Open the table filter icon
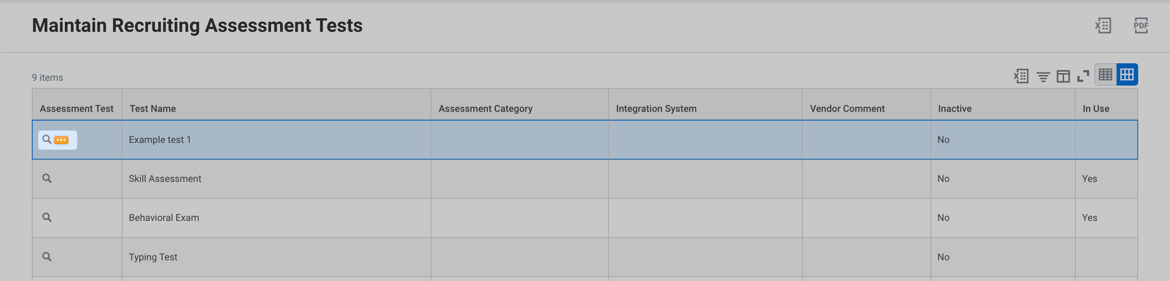1170x281 pixels. point(1043,76)
